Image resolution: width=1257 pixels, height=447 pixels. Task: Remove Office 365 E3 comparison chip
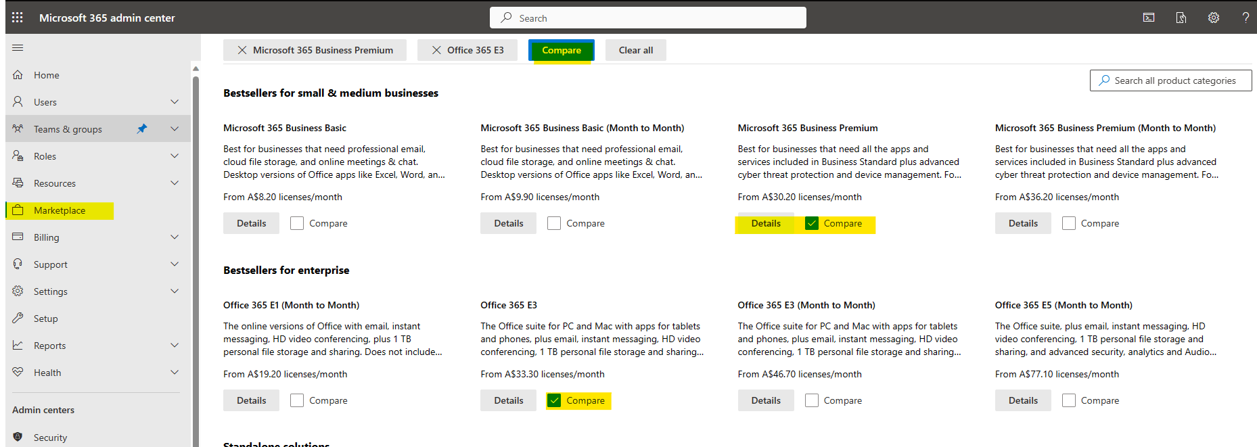coord(436,50)
